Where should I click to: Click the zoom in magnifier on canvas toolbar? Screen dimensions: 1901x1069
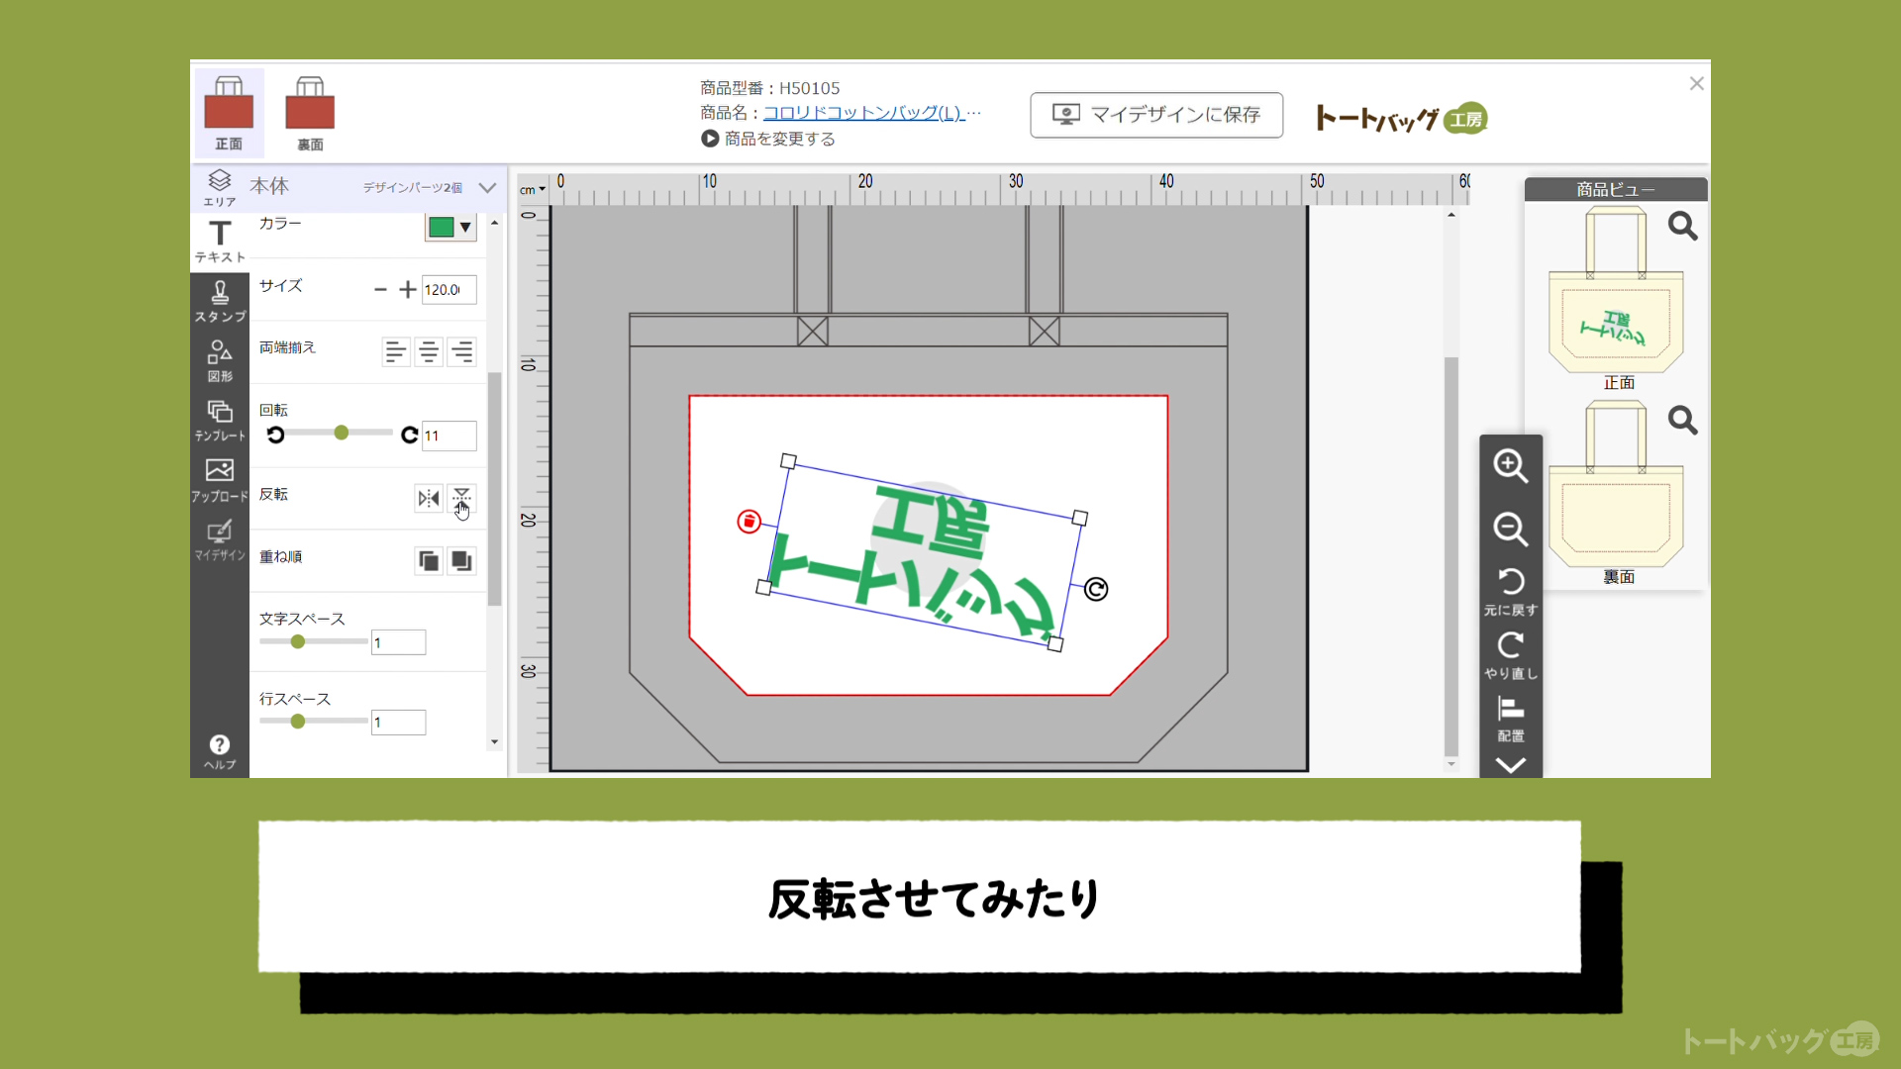pyautogui.click(x=1510, y=465)
